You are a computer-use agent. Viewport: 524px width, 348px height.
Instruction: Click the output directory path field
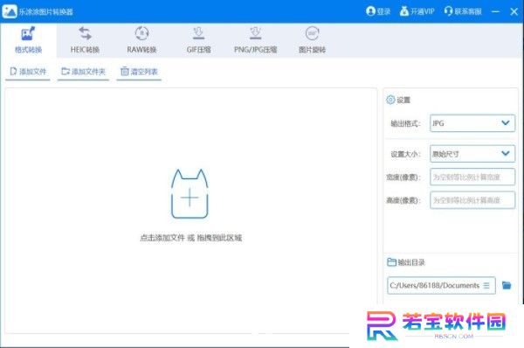[x=441, y=285]
